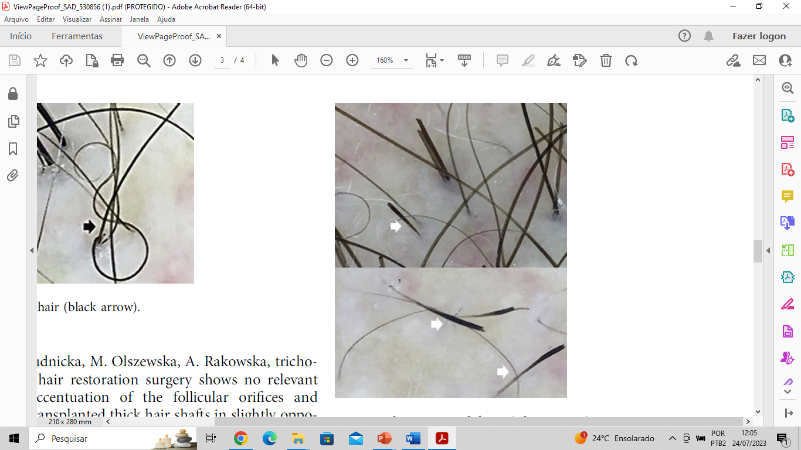
Task: Open the find text magnifier icon
Action: coord(144,60)
